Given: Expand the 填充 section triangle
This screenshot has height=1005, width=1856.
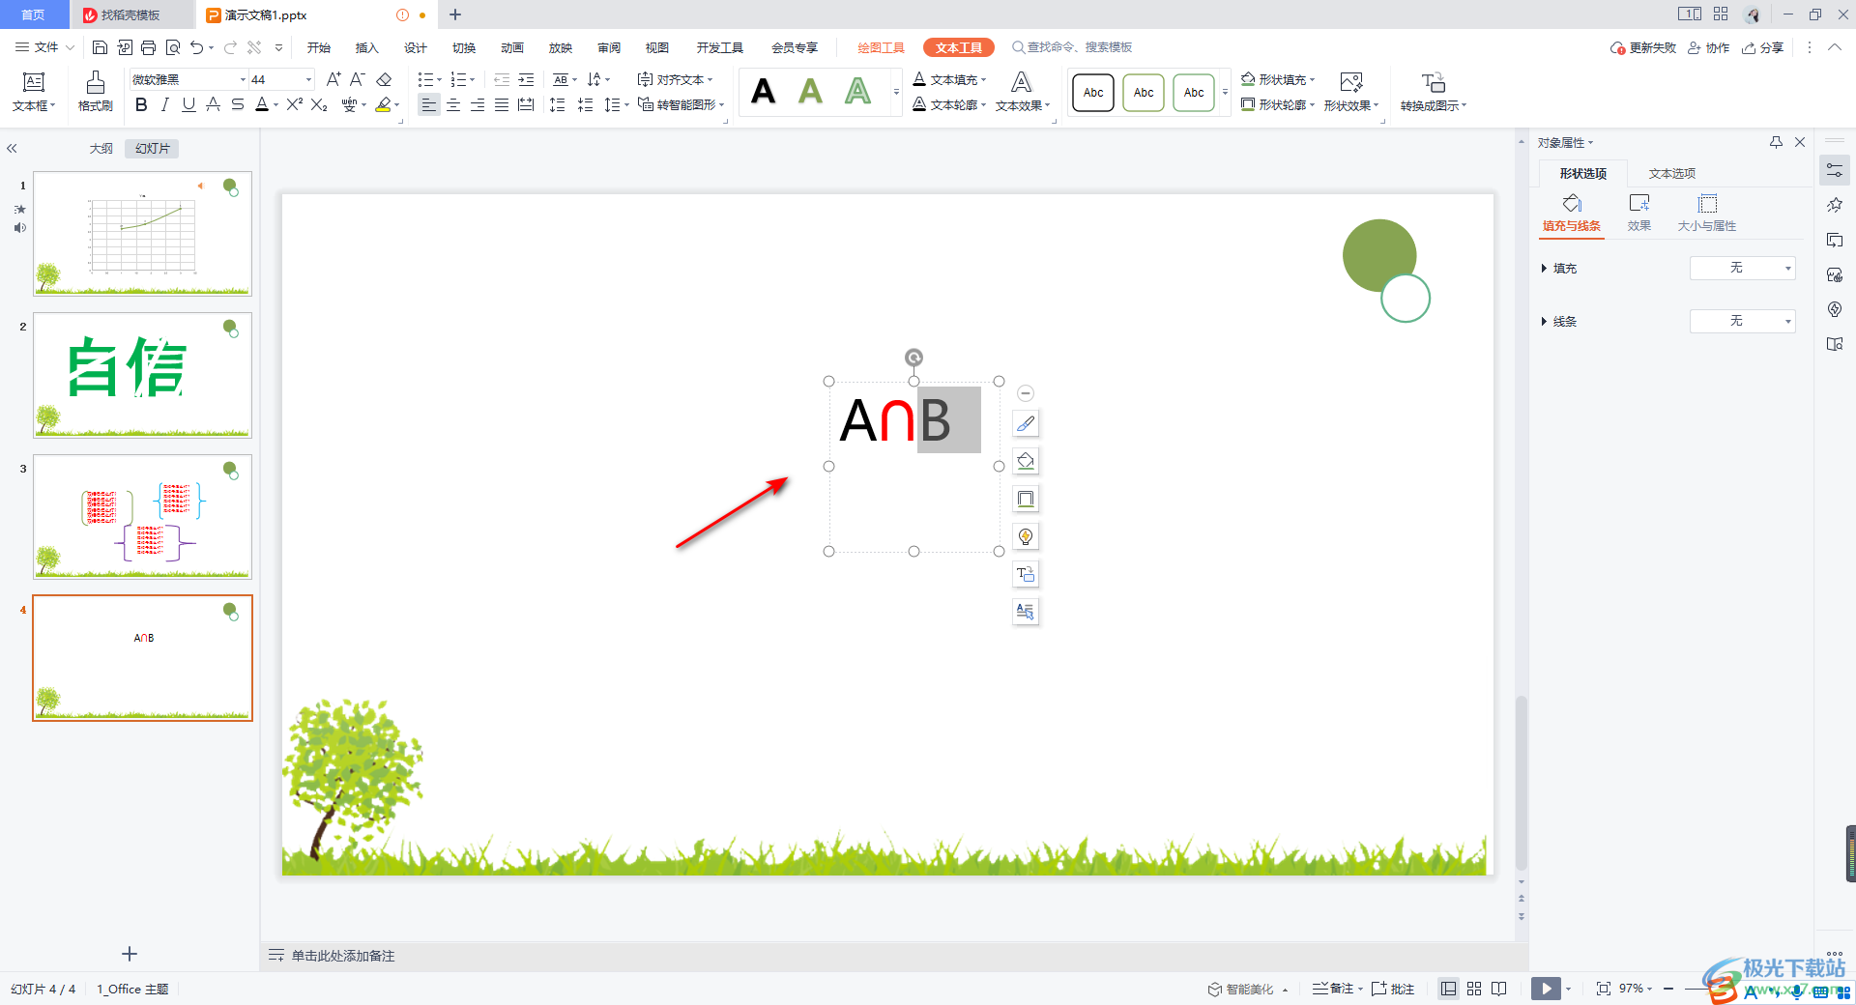Looking at the screenshot, I should click(x=1544, y=268).
